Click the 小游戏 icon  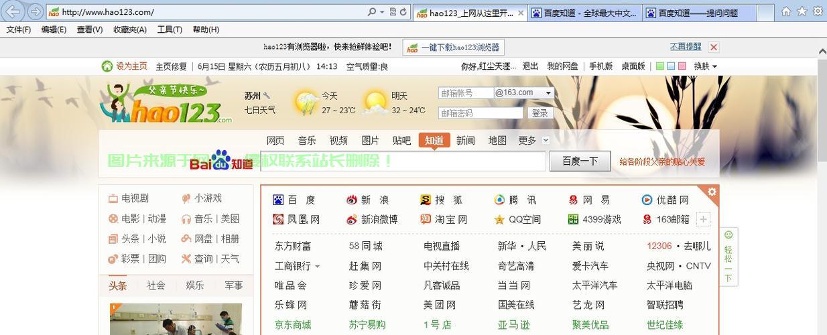[186, 198]
